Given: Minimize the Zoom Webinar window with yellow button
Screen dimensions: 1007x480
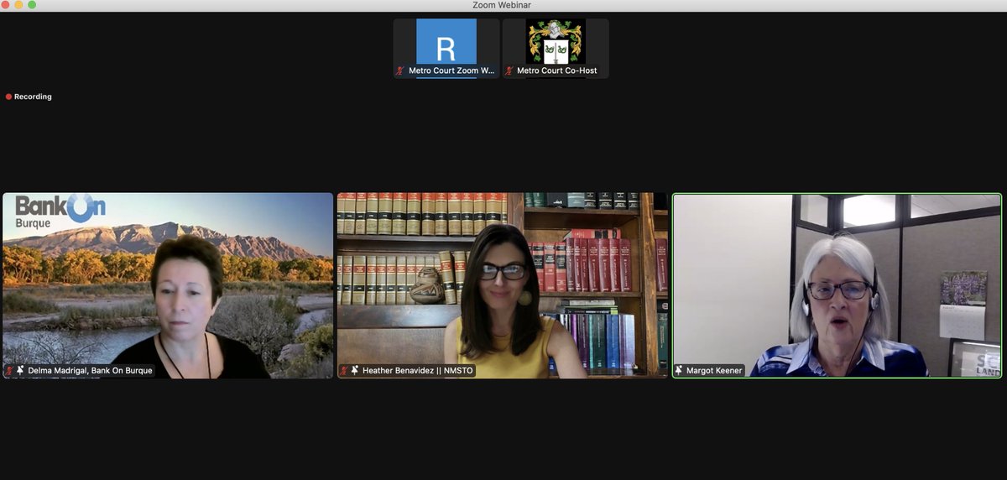Looking at the screenshot, I should [x=18, y=5].
